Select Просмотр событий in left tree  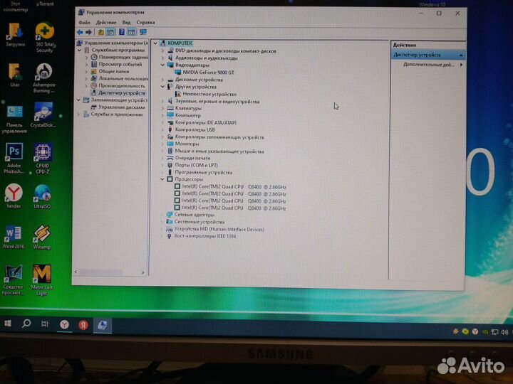tap(120, 64)
